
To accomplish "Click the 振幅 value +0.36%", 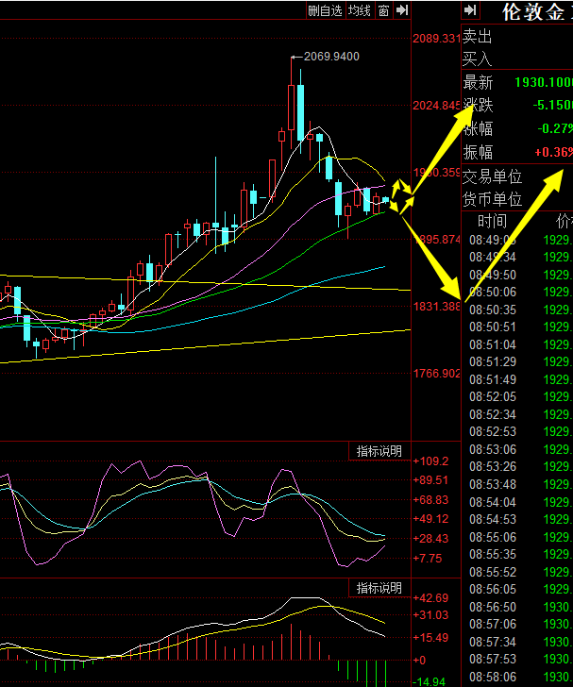I will pos(553,152).
